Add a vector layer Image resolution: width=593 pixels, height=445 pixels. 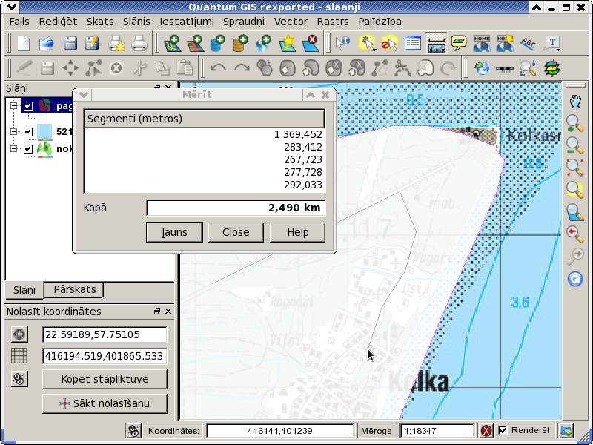[172, 43]
